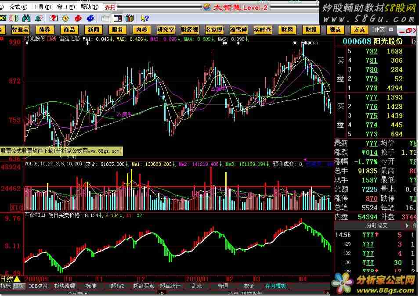The image size is (419, 297).
Task: Click the binoculars search icon in toolbar
Action: click(26, 18)
